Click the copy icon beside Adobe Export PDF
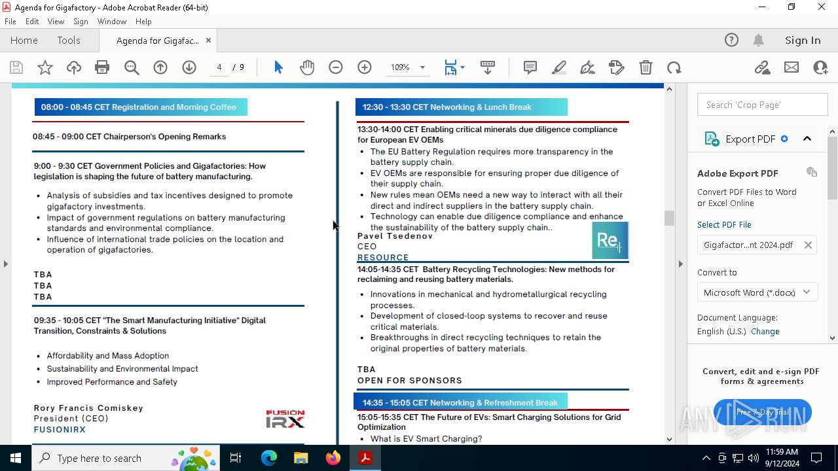The width and height of the screenshot is (838, 471). click(812, 172)
